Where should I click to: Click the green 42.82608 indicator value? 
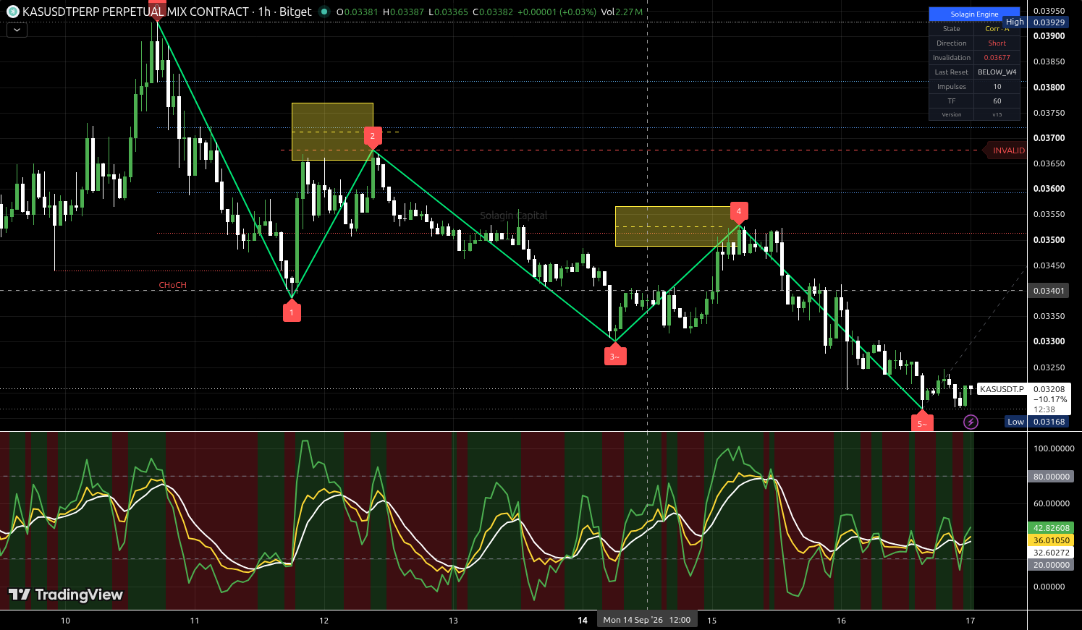pyautogui.click(x=1051, y=528)
